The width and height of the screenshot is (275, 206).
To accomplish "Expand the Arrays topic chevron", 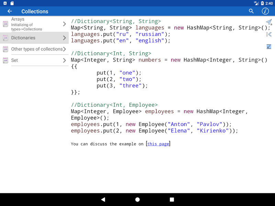I will (x=65, y=24).
